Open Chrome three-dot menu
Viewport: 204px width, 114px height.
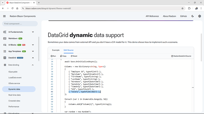click(x=201, y=9)
